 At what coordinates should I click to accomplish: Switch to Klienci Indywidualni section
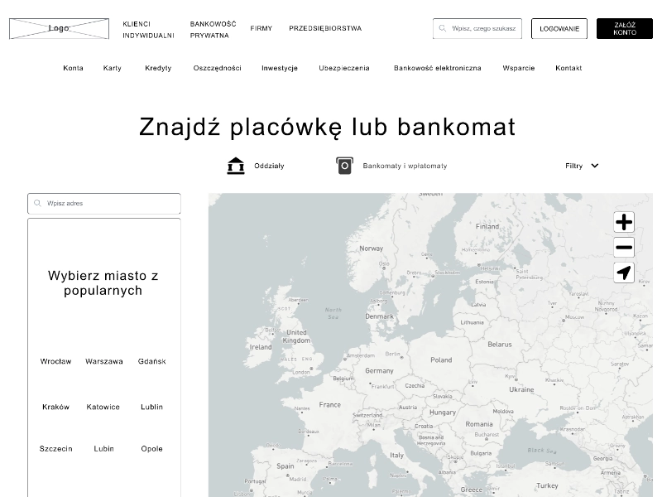tap(148, 30)
